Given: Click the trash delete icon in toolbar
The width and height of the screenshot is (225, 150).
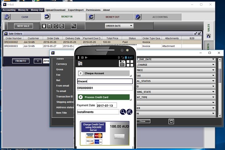Looking at the screenshot, I should 44,26.
